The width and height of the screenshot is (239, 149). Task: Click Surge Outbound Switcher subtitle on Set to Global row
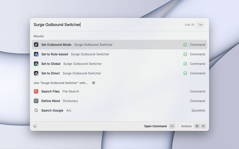(83, 64)
